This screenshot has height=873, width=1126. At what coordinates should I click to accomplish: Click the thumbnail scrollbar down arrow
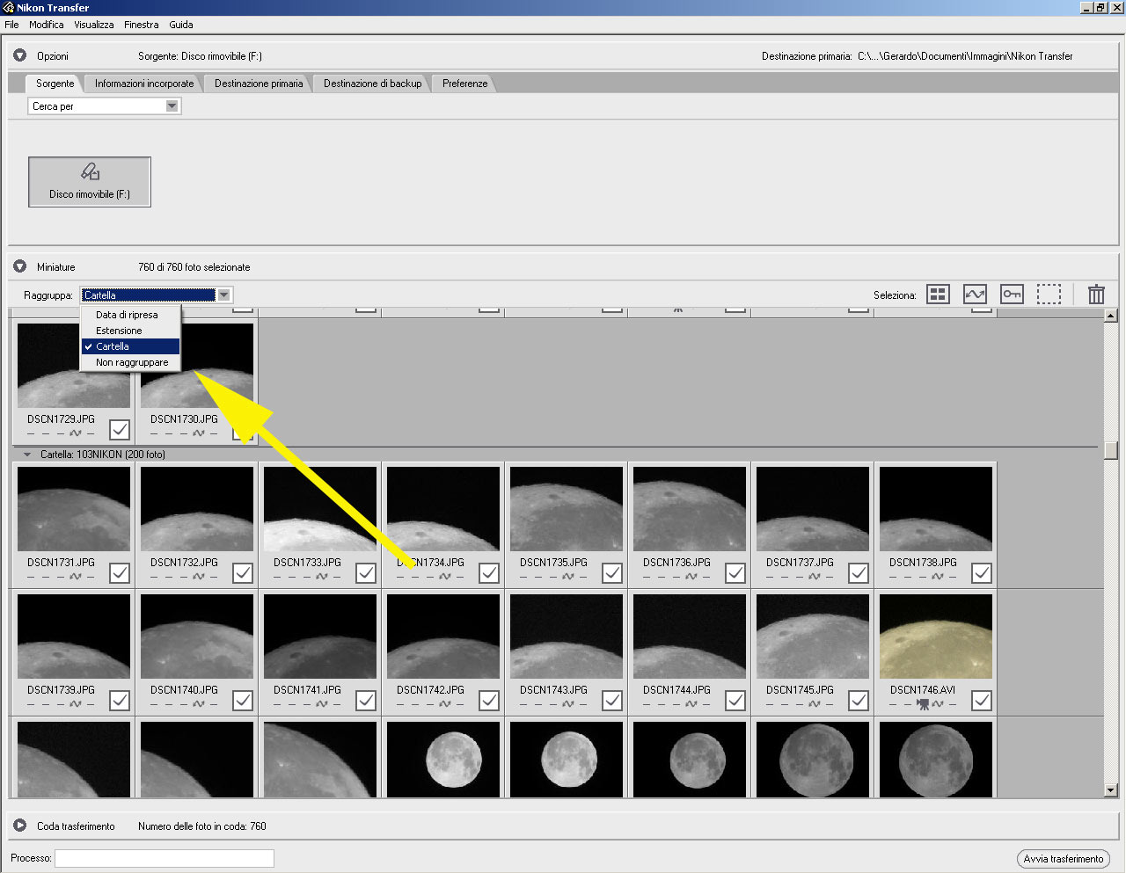[1111, 790]
